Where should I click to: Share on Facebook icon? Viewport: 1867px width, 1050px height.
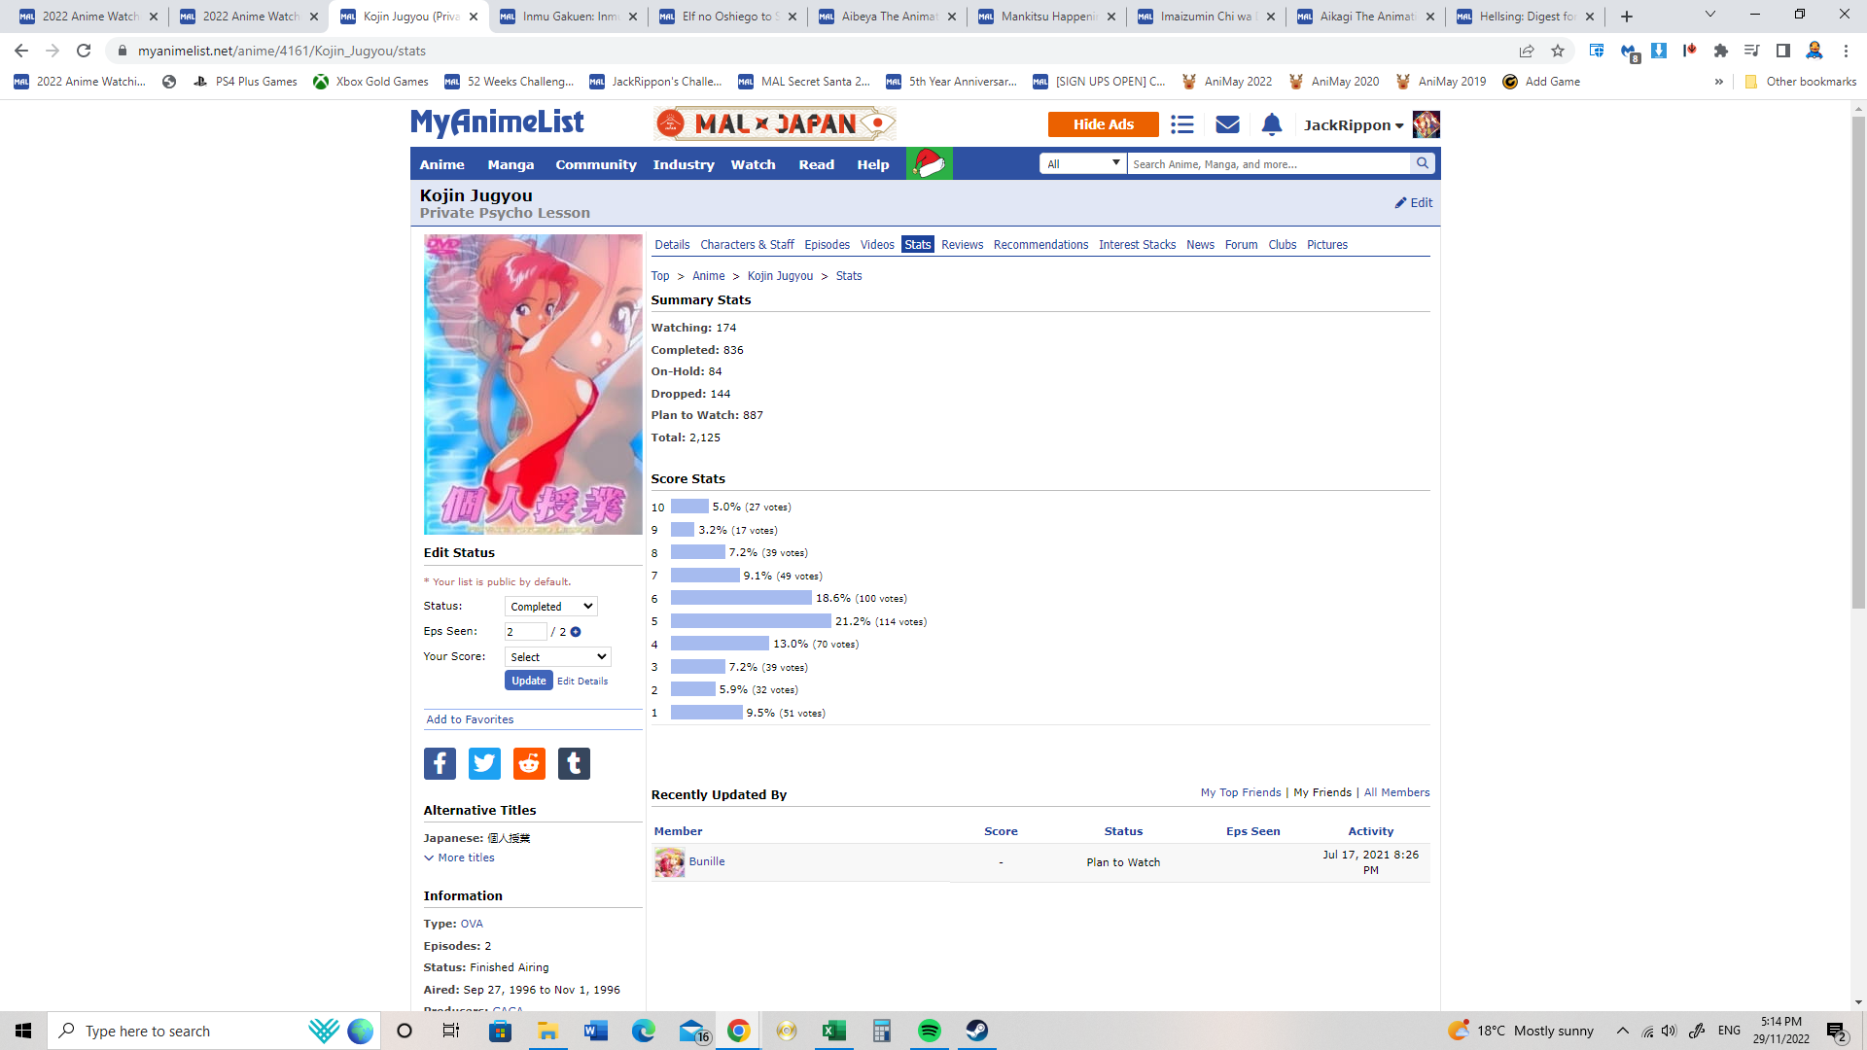440,763
